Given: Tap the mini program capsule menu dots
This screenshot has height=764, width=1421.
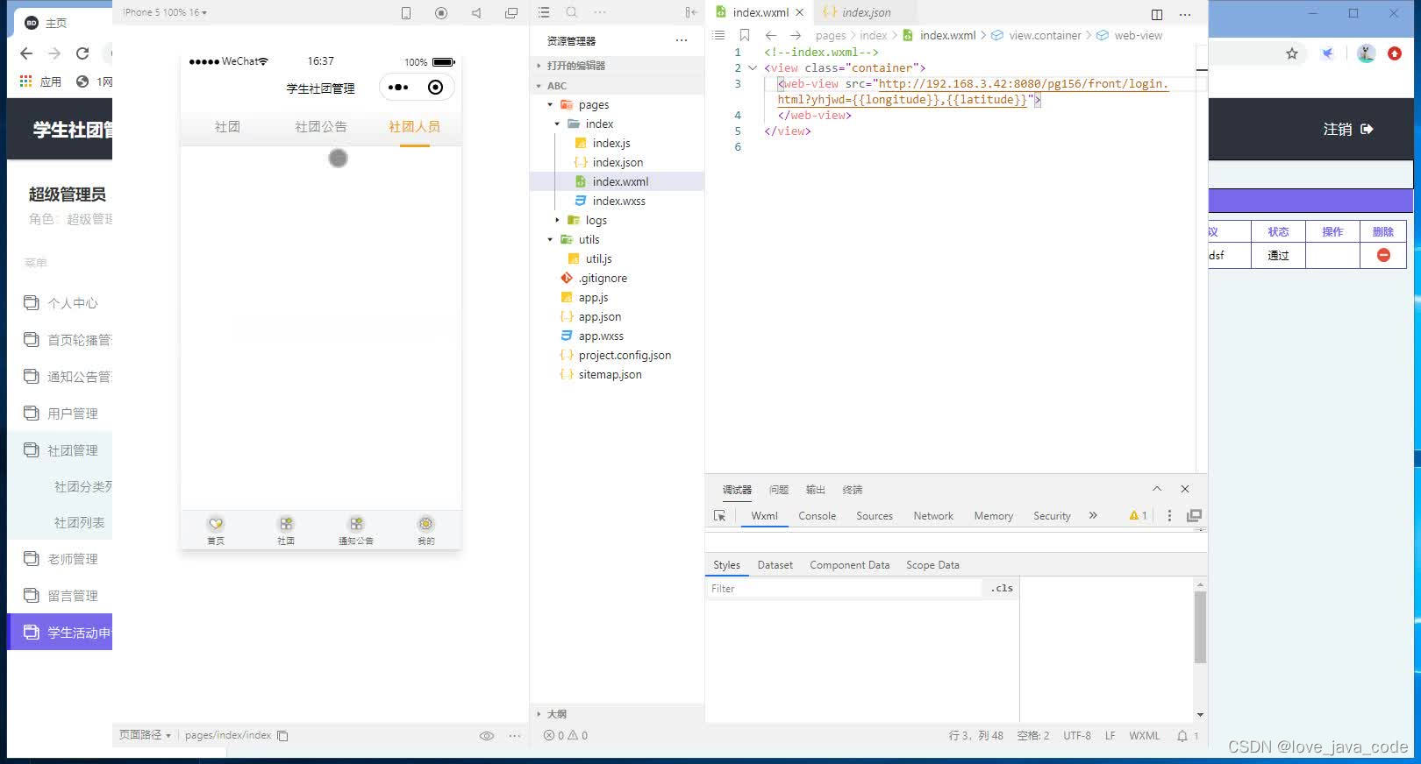Looking at the screenshot, I should pos(398,87).
